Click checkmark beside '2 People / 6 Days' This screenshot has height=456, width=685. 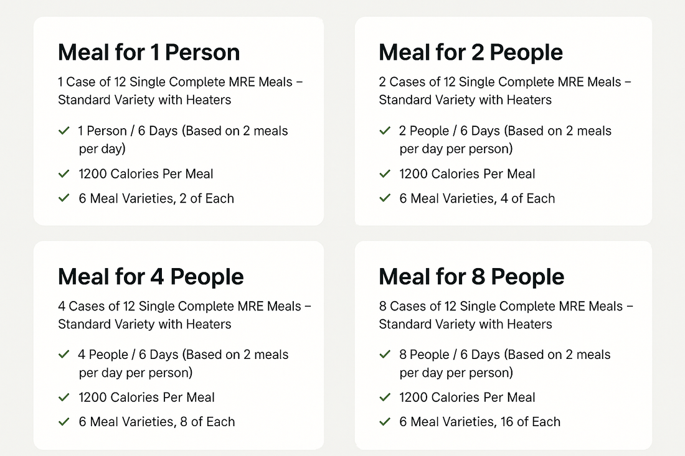(385, 131)
